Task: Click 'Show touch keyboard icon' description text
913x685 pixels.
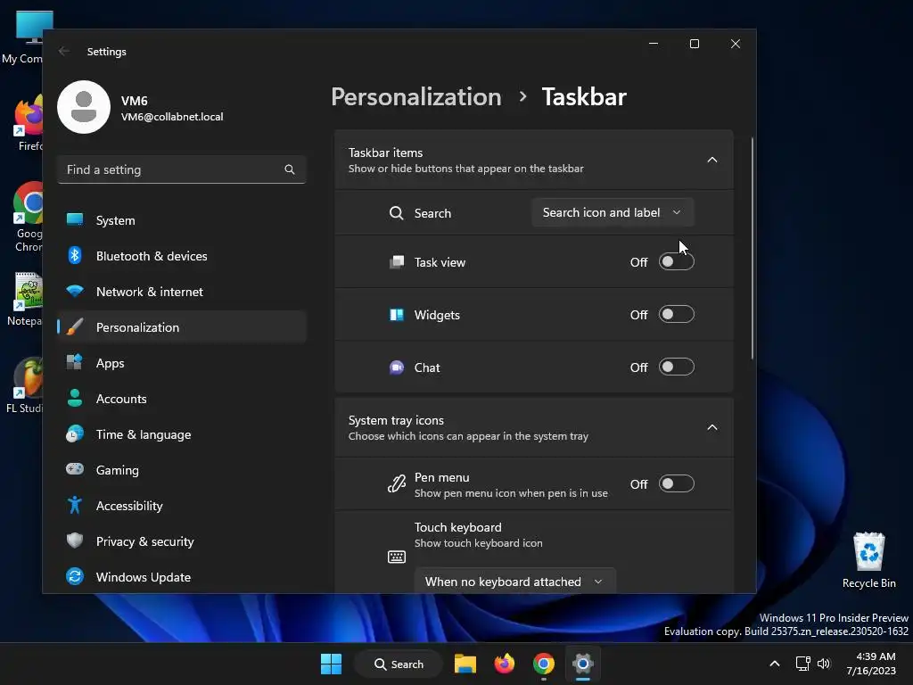Action: tap(478, 543)
